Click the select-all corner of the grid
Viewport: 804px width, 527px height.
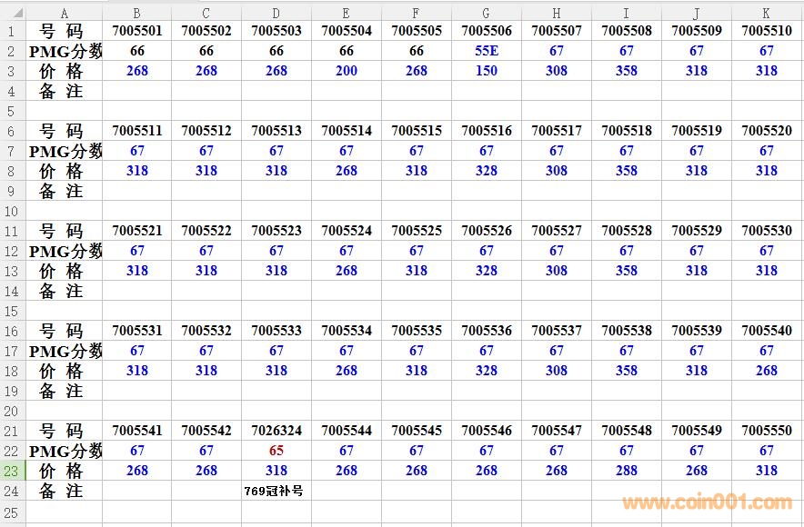pos(13,13)
